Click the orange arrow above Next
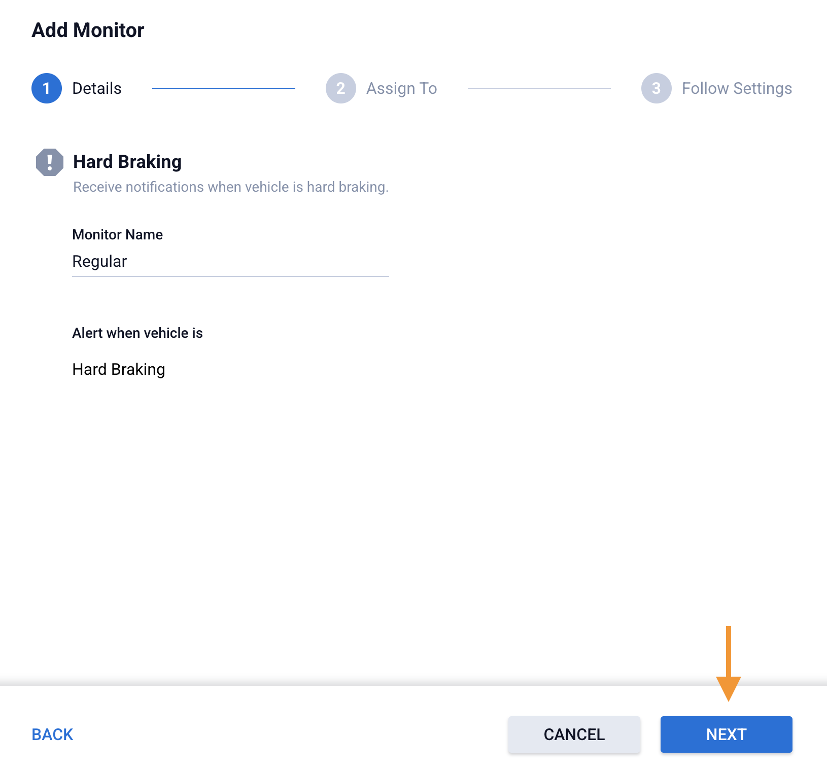 click(728, 663)
